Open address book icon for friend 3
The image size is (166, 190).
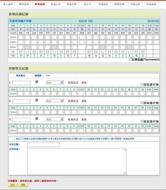click(37, 118)
